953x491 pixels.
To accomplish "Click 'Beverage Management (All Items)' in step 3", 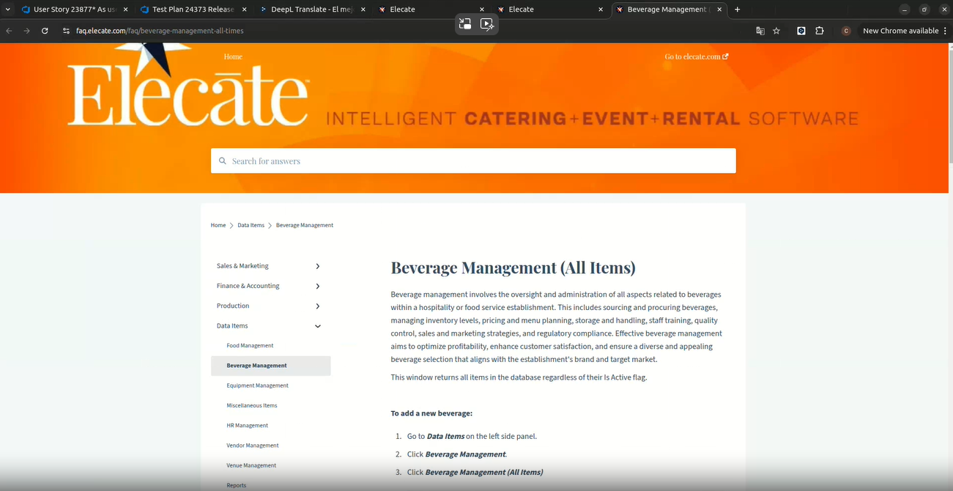I will 484,472.
